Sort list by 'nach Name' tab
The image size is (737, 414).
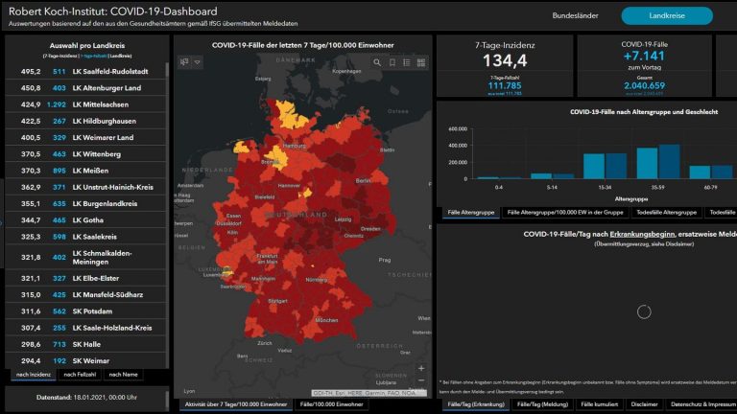tap(123, 375)
